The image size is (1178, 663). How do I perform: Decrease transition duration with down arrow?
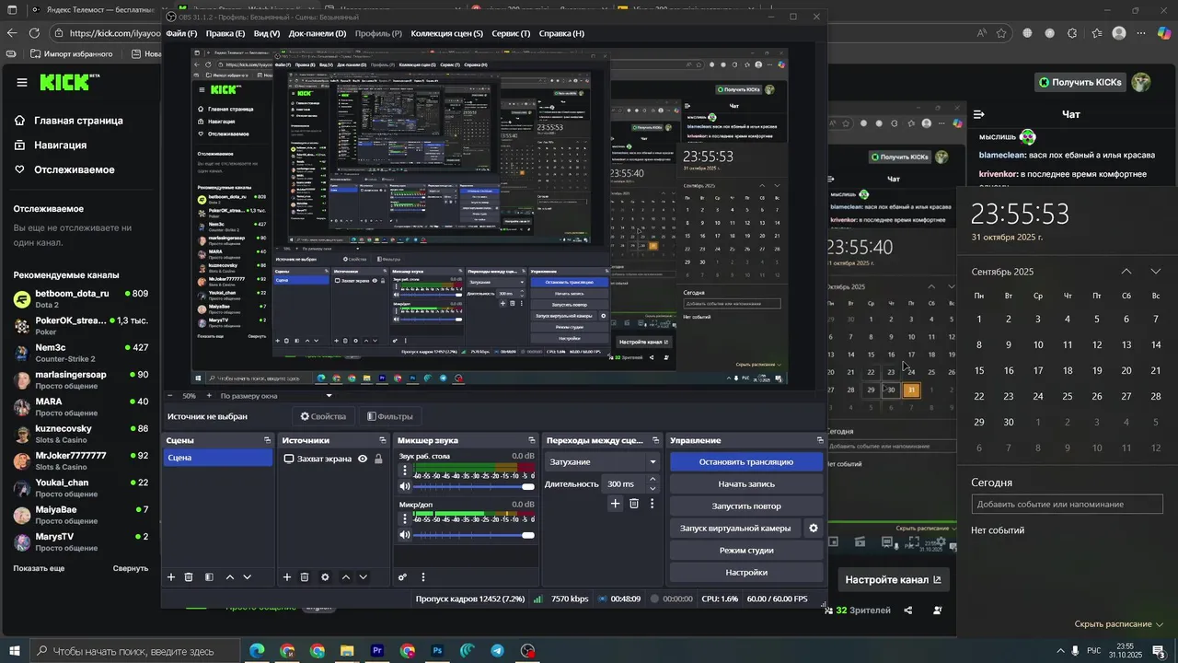(x=653, y=489)
